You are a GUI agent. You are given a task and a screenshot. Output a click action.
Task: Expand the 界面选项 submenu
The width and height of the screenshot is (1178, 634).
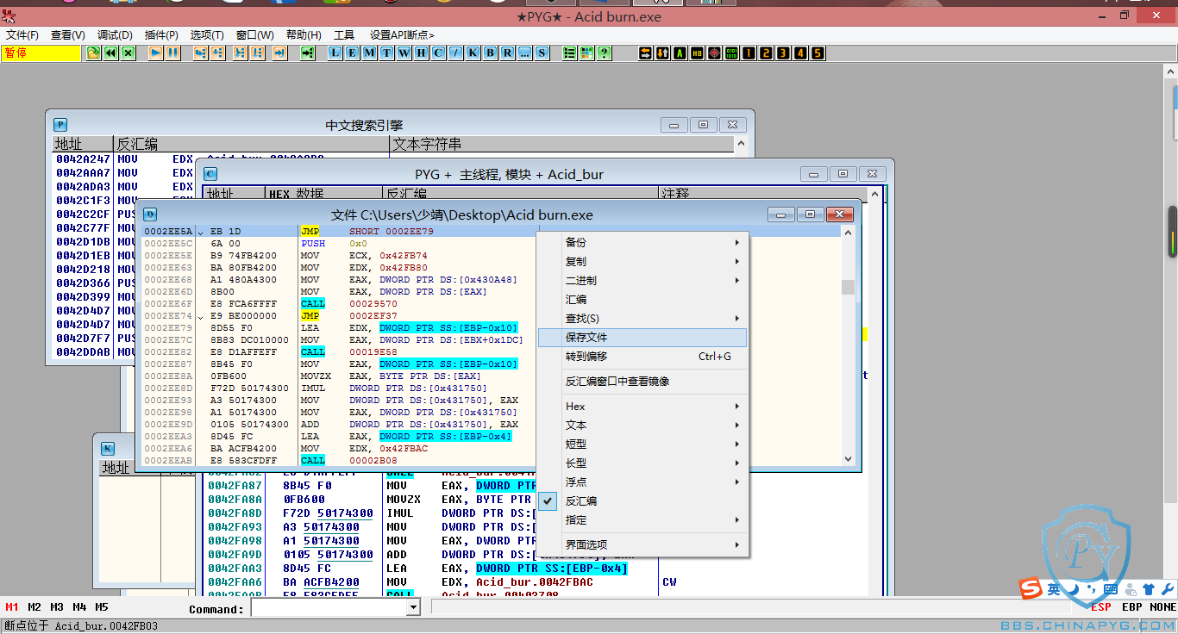[x=642, y=545]
